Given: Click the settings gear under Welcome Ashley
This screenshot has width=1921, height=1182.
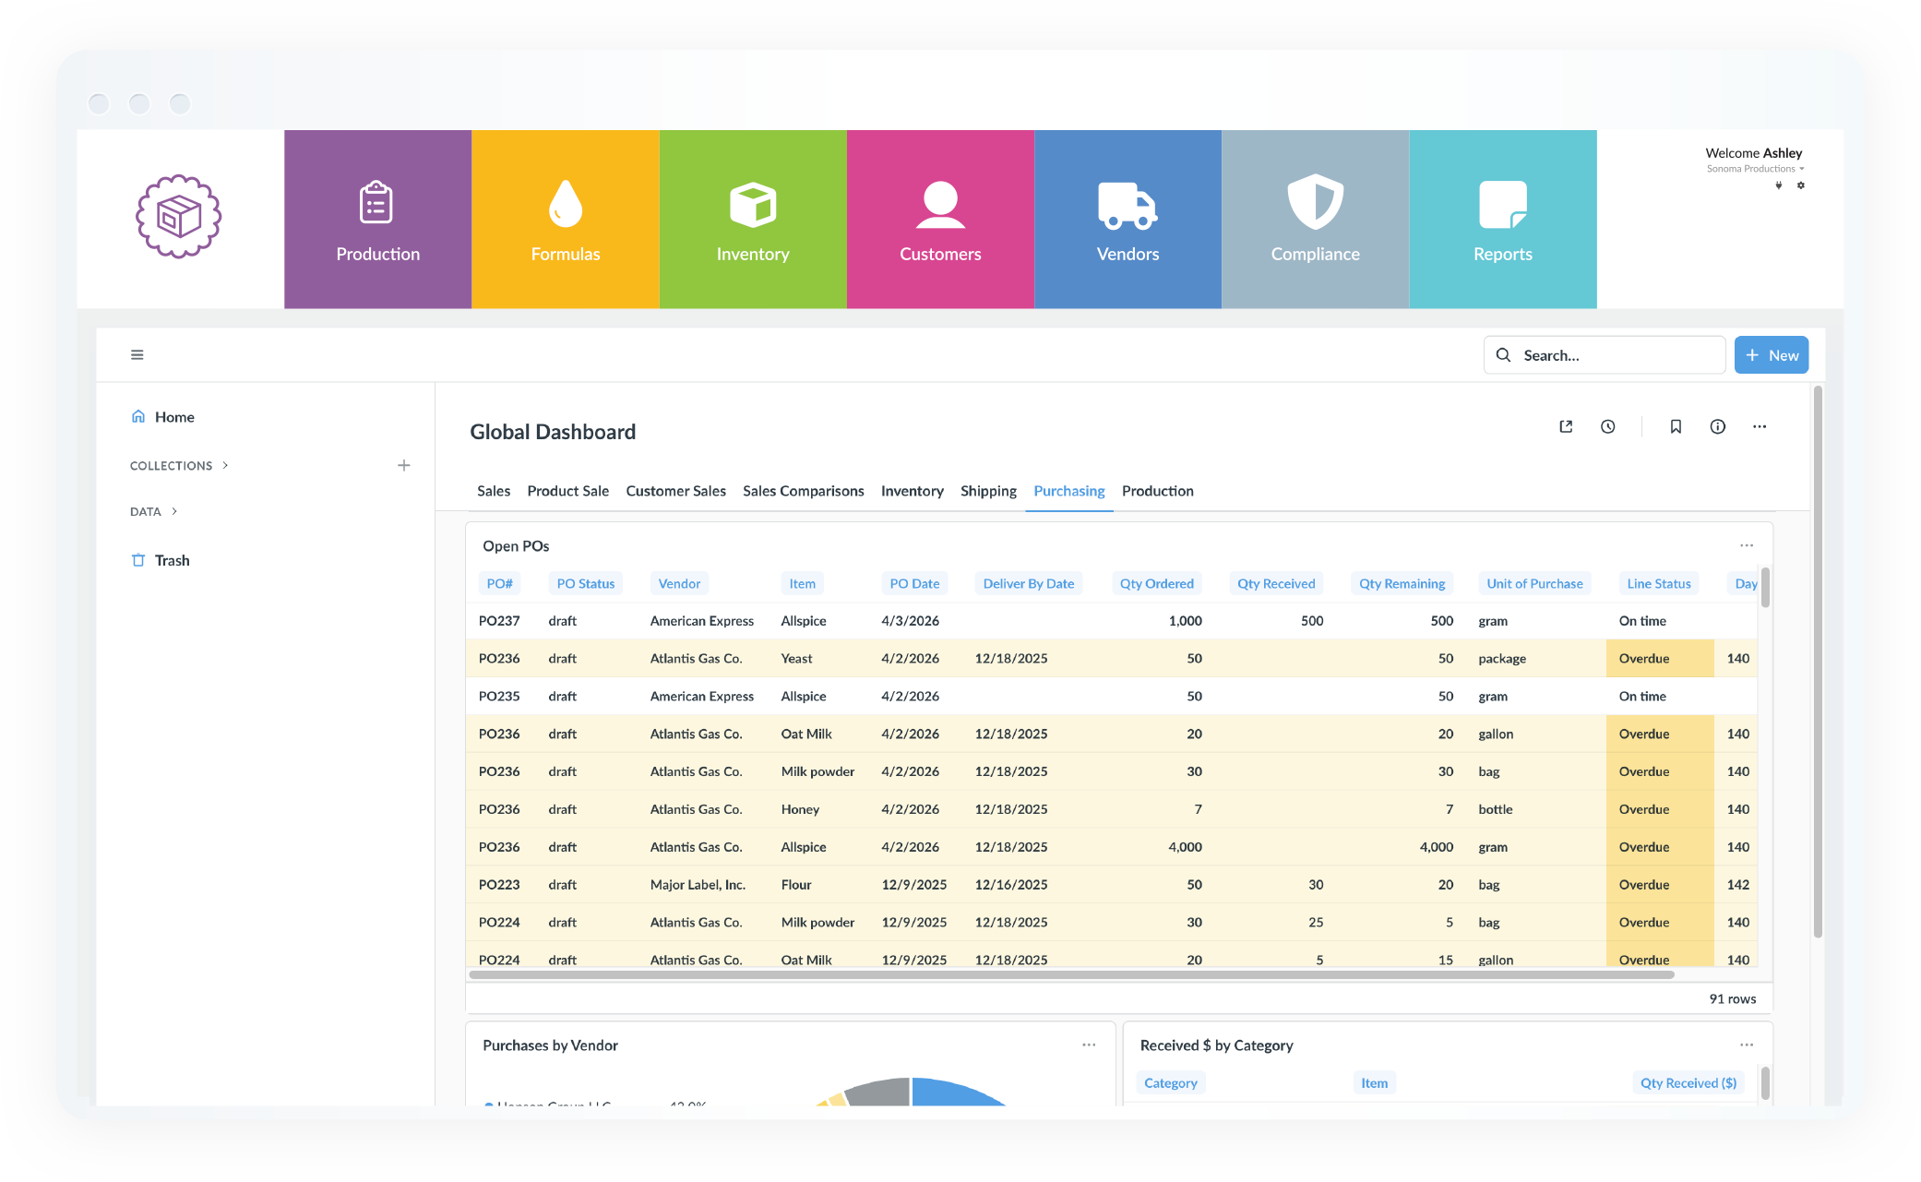Looking at the screenshot, I should point(1800,185).
